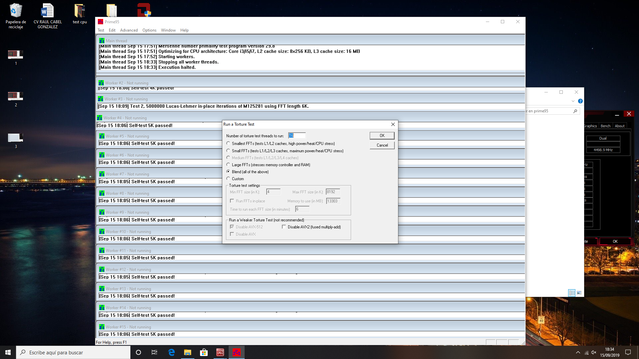Select Smallest FFTs radio option
This screenshot has width=639, height=359.
(228, 144)
